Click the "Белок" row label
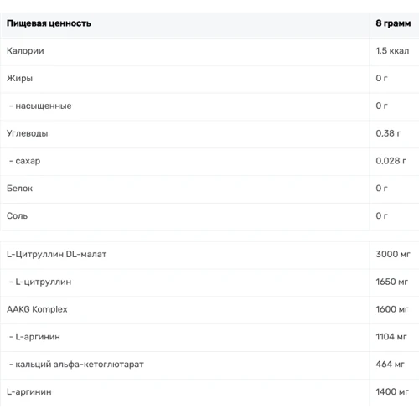 [19, 189]
